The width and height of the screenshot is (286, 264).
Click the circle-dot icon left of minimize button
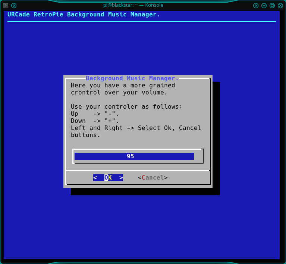(x=256, y=6)
